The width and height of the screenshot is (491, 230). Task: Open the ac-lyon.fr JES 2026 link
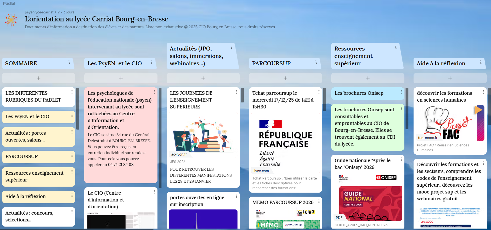click(203, 134)
